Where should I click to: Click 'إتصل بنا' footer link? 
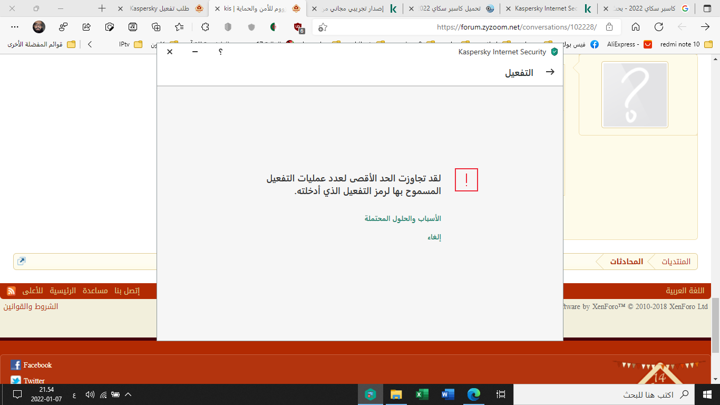(128, 291)
